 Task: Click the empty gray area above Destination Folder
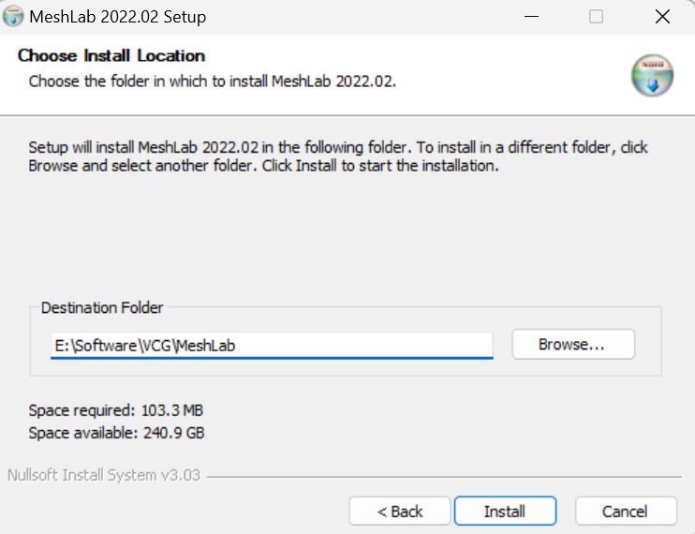(347, 234)
